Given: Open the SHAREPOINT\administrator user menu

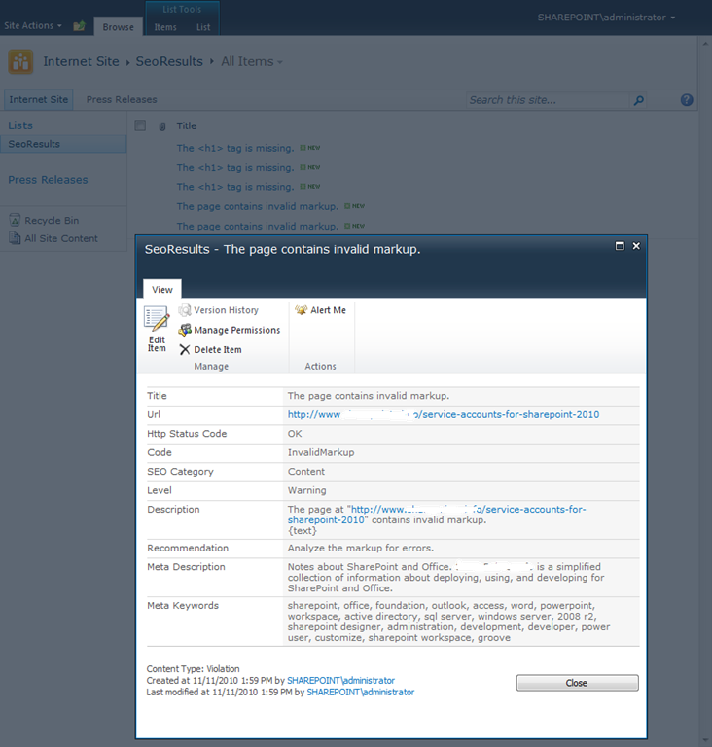Looking at the screenshot, I should pos(606,18).
